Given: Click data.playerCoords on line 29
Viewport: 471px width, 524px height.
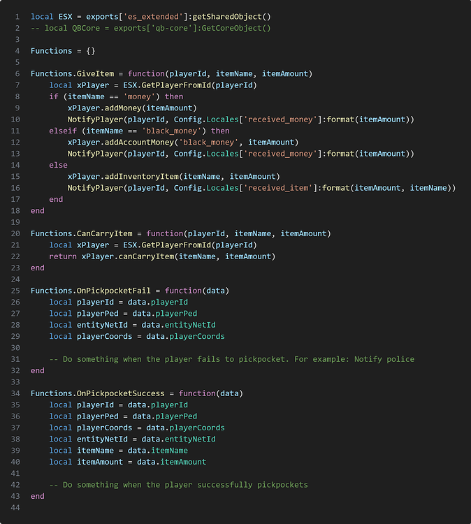Looking at the screenshot, I should pyautogui.click(x=185, y=336).
